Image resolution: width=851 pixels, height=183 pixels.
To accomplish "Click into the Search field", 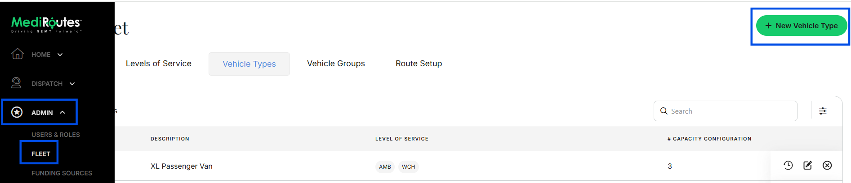I will pos(725,111).
